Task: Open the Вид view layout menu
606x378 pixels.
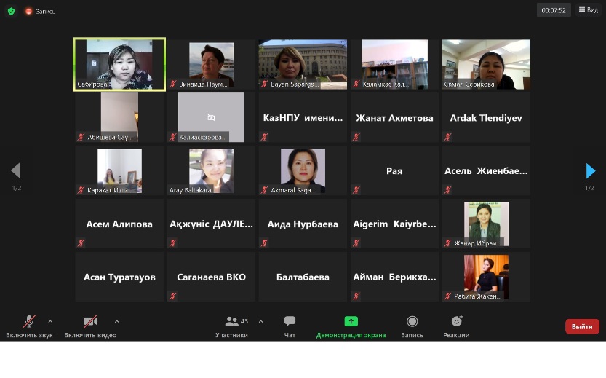Action: click(x=588, y=10)
